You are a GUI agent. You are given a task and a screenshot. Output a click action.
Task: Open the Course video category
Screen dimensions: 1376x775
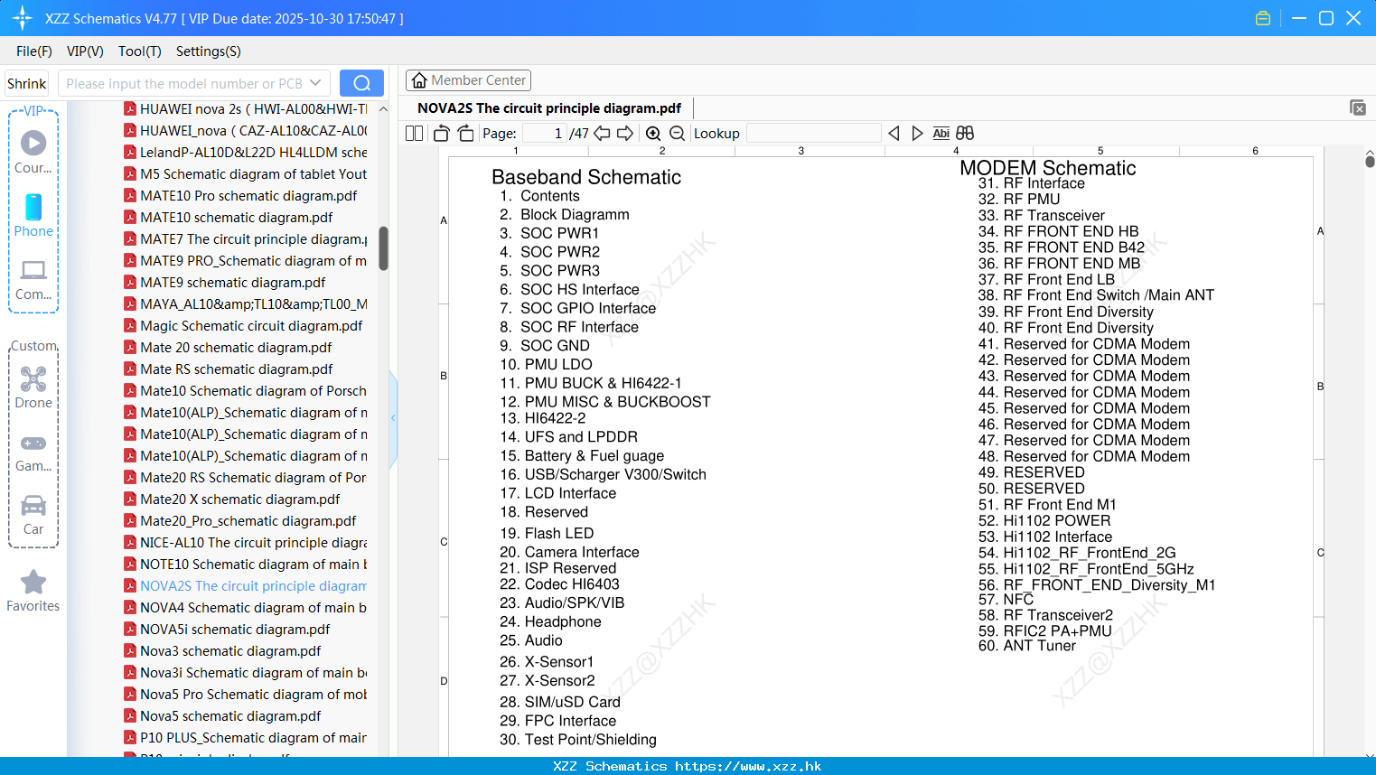pyautogui.click(x=33, y=152)
